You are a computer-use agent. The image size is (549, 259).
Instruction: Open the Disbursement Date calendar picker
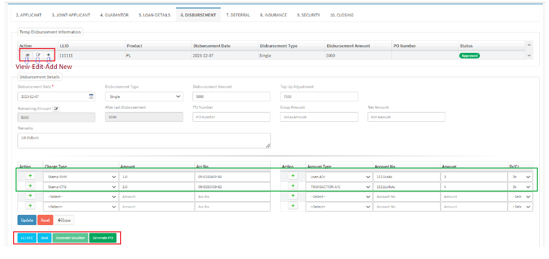91,97
